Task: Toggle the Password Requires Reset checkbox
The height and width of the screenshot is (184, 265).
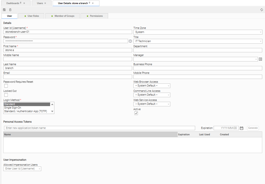Action: click(x=6, y=86)
